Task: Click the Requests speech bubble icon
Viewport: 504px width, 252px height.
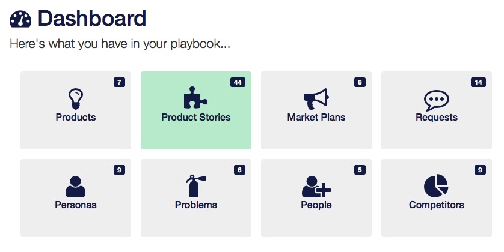Action: (x=437, y=100)
